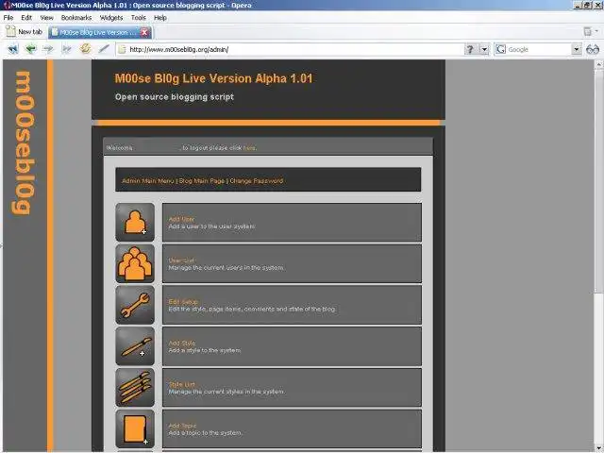This screenshot has height=453, width=604.
Task: Click the Add User text link
Action: (x=181, y=219)
